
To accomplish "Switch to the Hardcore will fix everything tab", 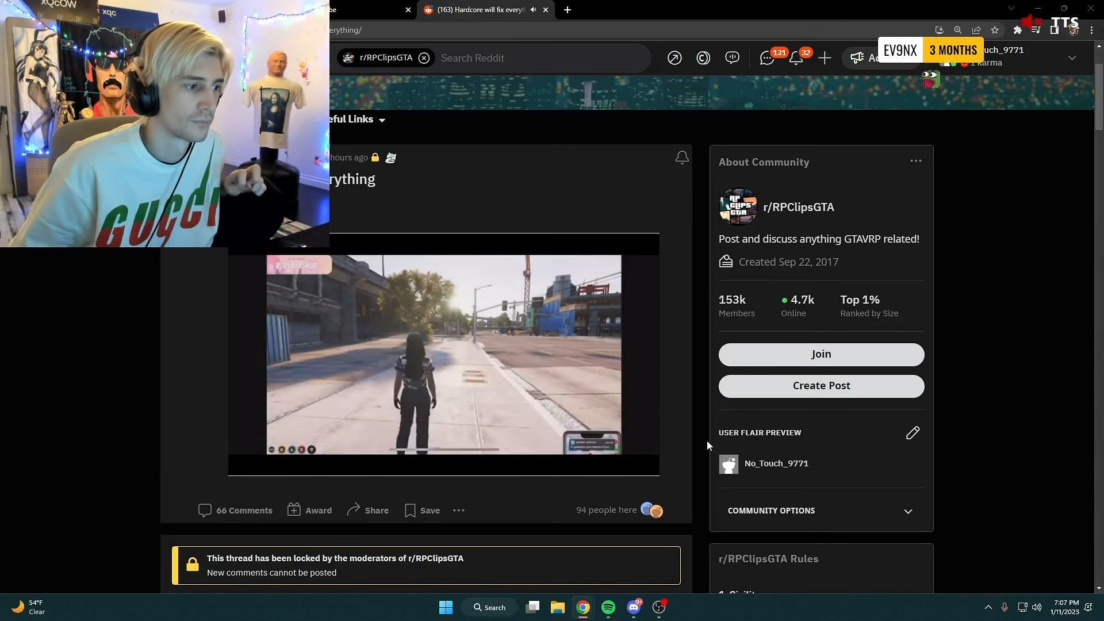I will click(x=480, y=10).
